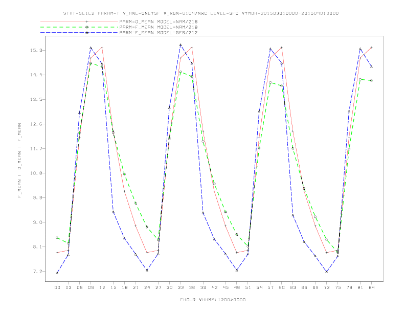Click x-axis forecast hour label 69
Viewport: 405px width, 313px height.
coord(316,287)
